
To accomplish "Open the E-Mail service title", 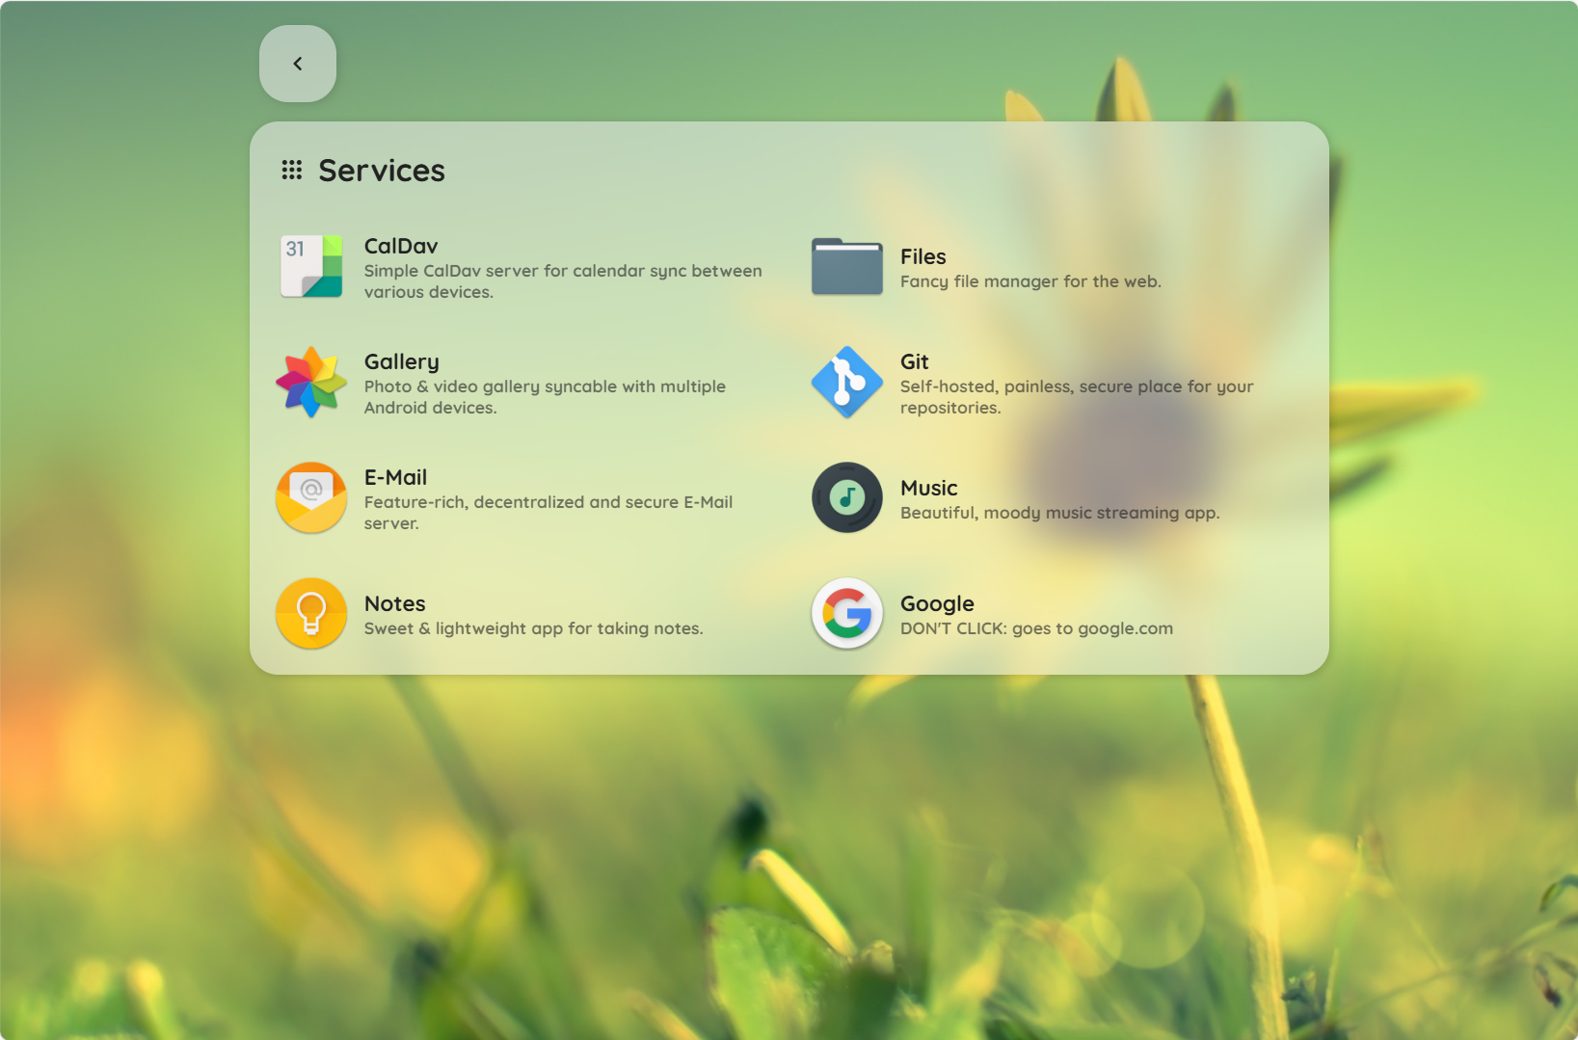I will coord(395,478).
